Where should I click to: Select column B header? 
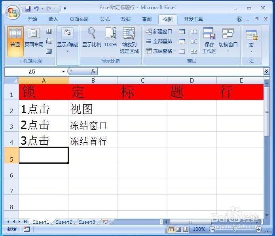(x=93, y=80)
